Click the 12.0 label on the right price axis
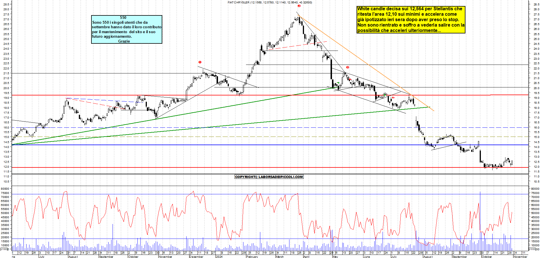Image resolution: width=540 pixels, height=258 pixels. (536, 167)
